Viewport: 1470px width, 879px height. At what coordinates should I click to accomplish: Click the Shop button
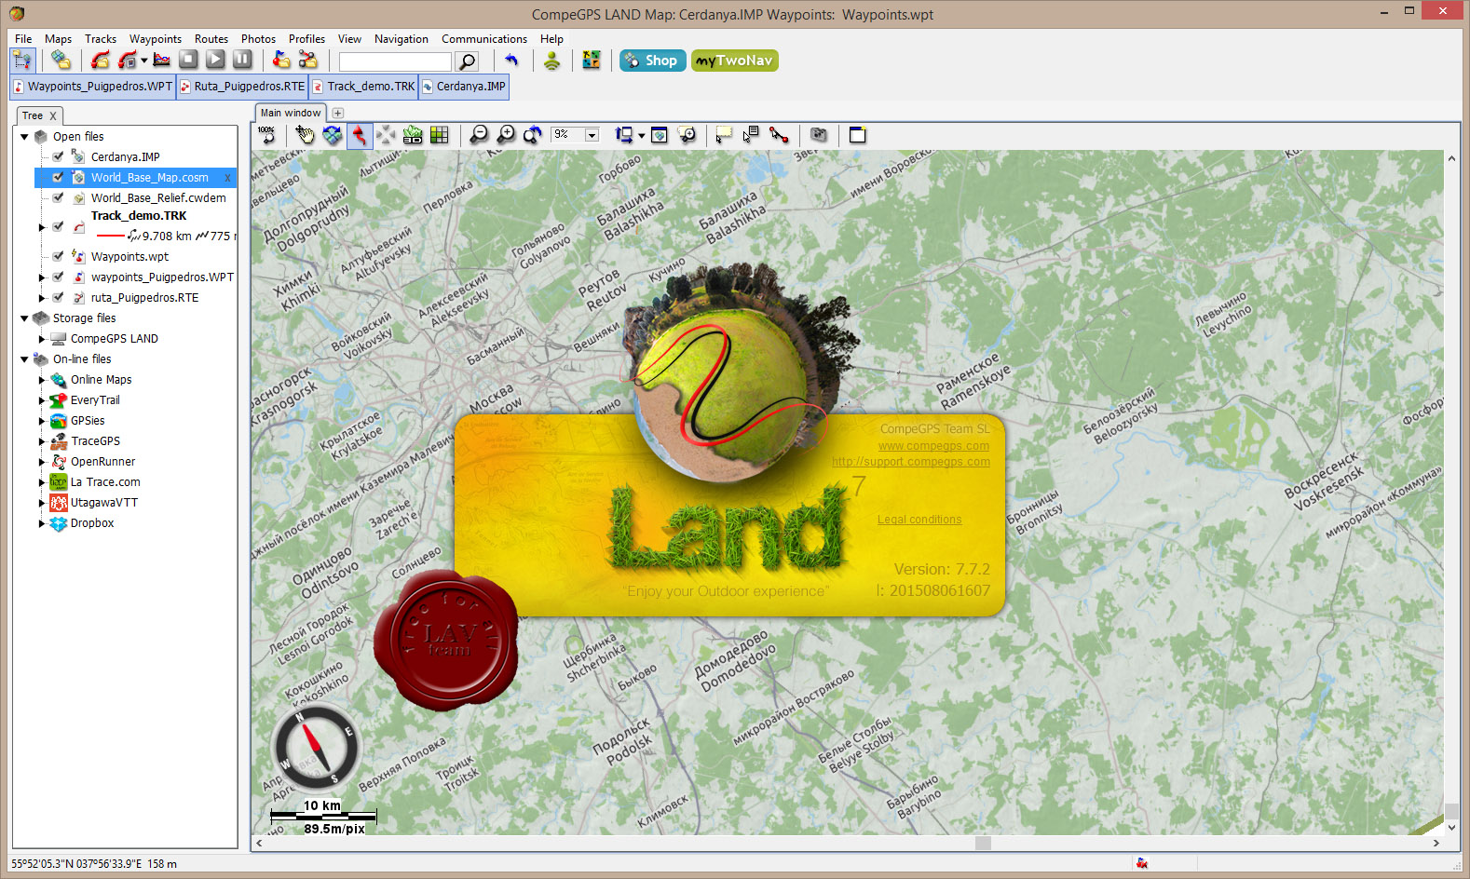pos(652,61)
